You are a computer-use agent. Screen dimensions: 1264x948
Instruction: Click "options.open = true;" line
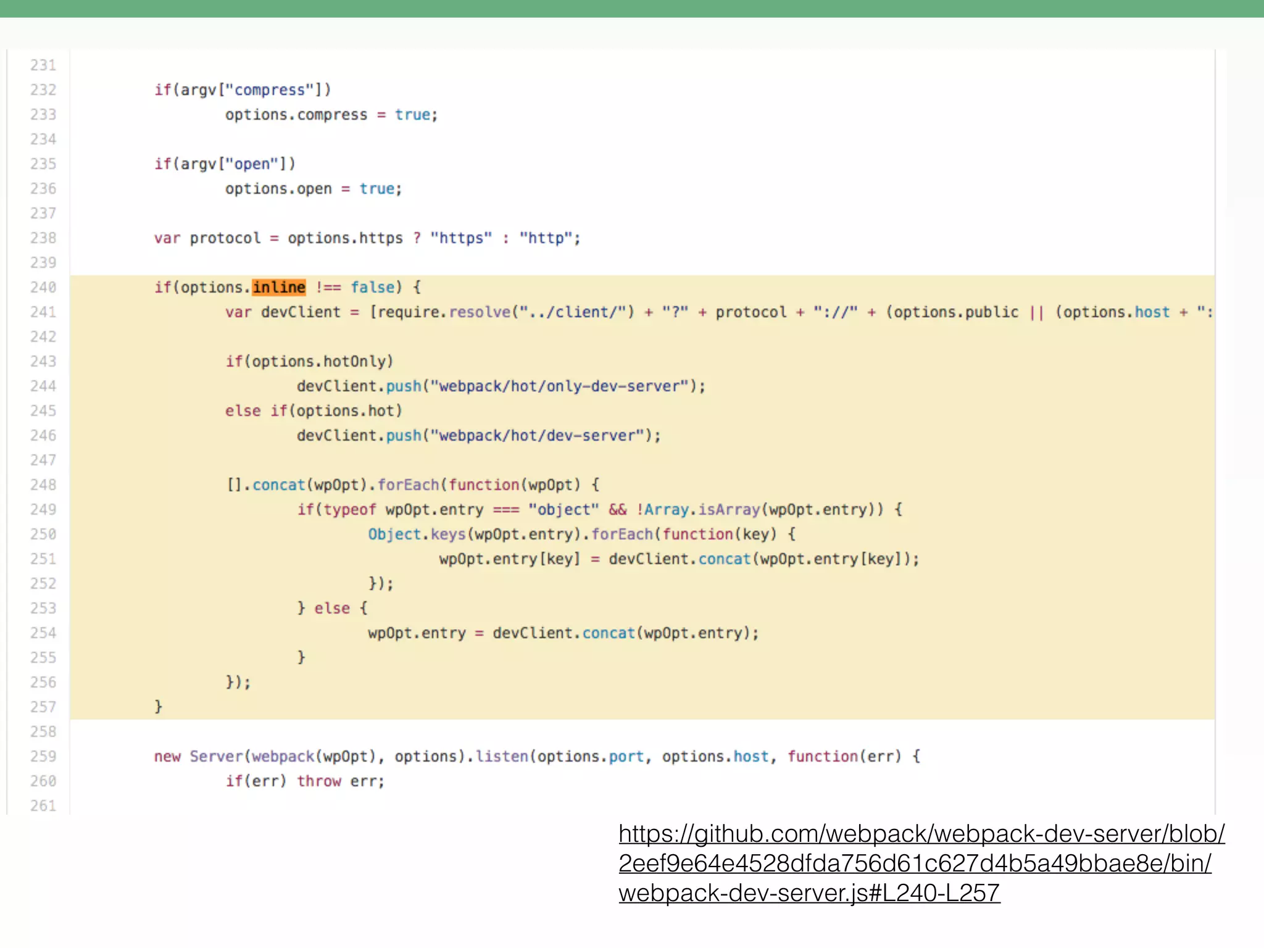pyautogui.click(x=314, y=189)
